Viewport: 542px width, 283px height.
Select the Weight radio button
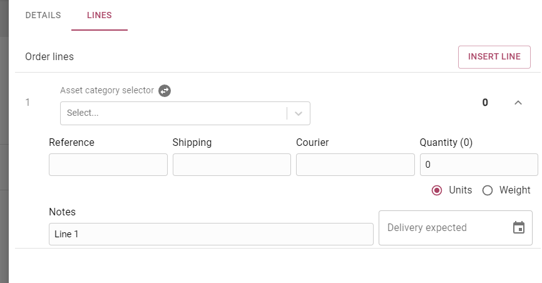click(488, 190)
